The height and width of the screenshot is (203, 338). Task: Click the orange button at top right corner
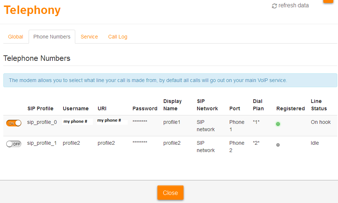[x=328, y=1]
